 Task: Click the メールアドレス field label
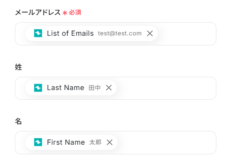click(37, 12)
